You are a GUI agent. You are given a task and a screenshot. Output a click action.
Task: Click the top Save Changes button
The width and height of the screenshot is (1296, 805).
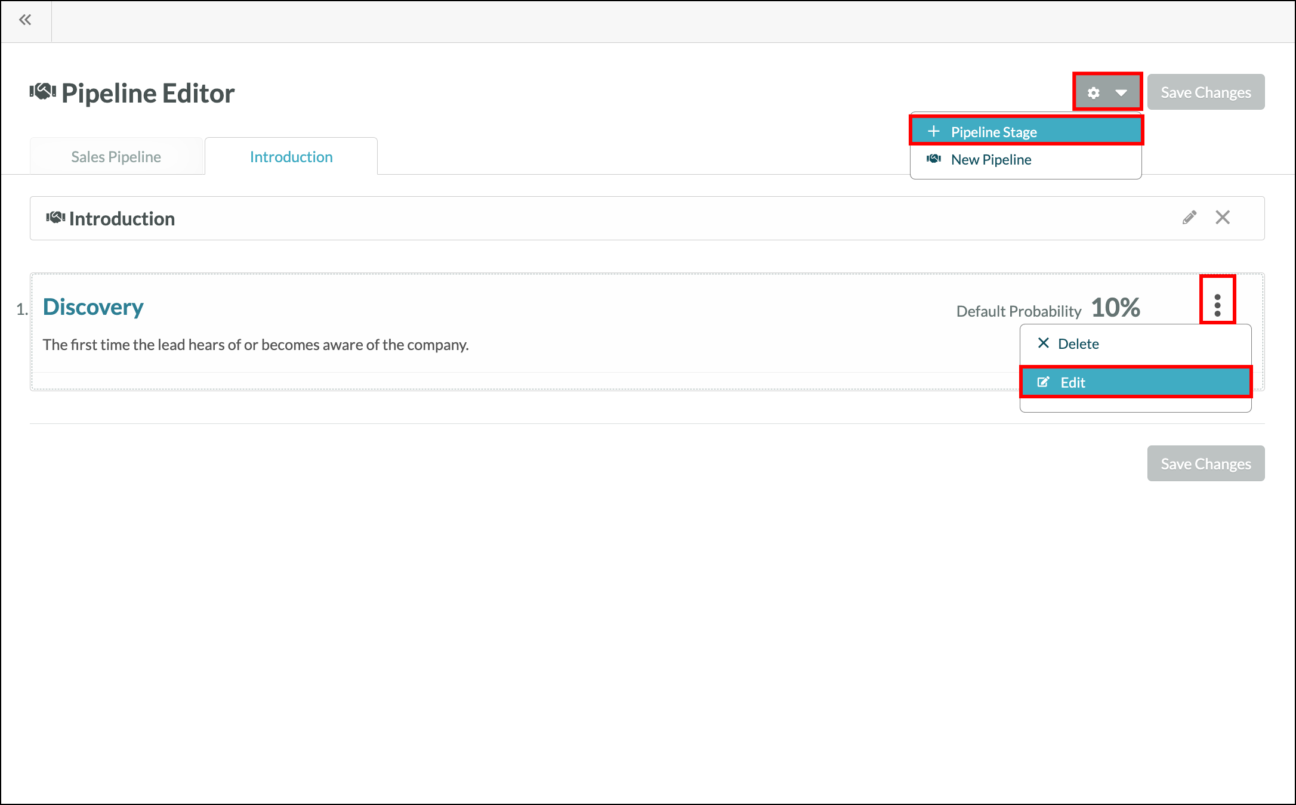tap(1205, 92)
